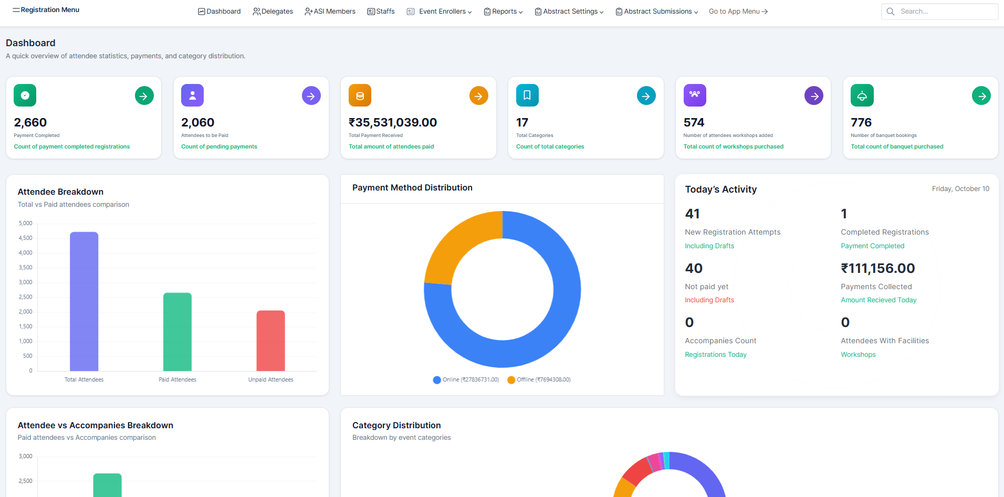Toggle Online series in payment chart legend
The width and height of the screenshot is (1004, 497).
(x=465, y=380)
